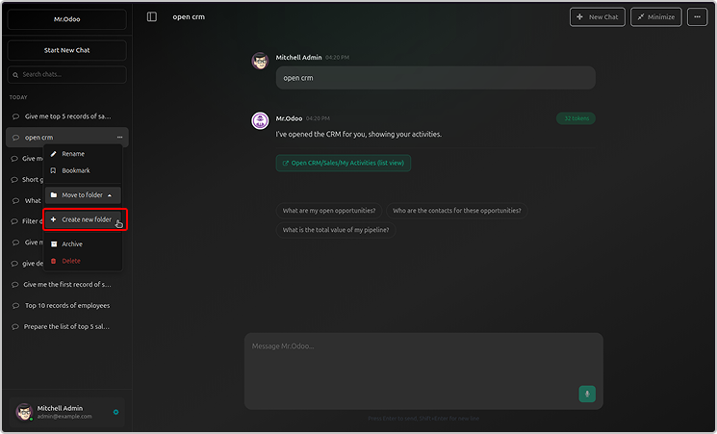Click Mitchell Admin's avatar in the conversation
717x434 pixels.
(260, 61)
